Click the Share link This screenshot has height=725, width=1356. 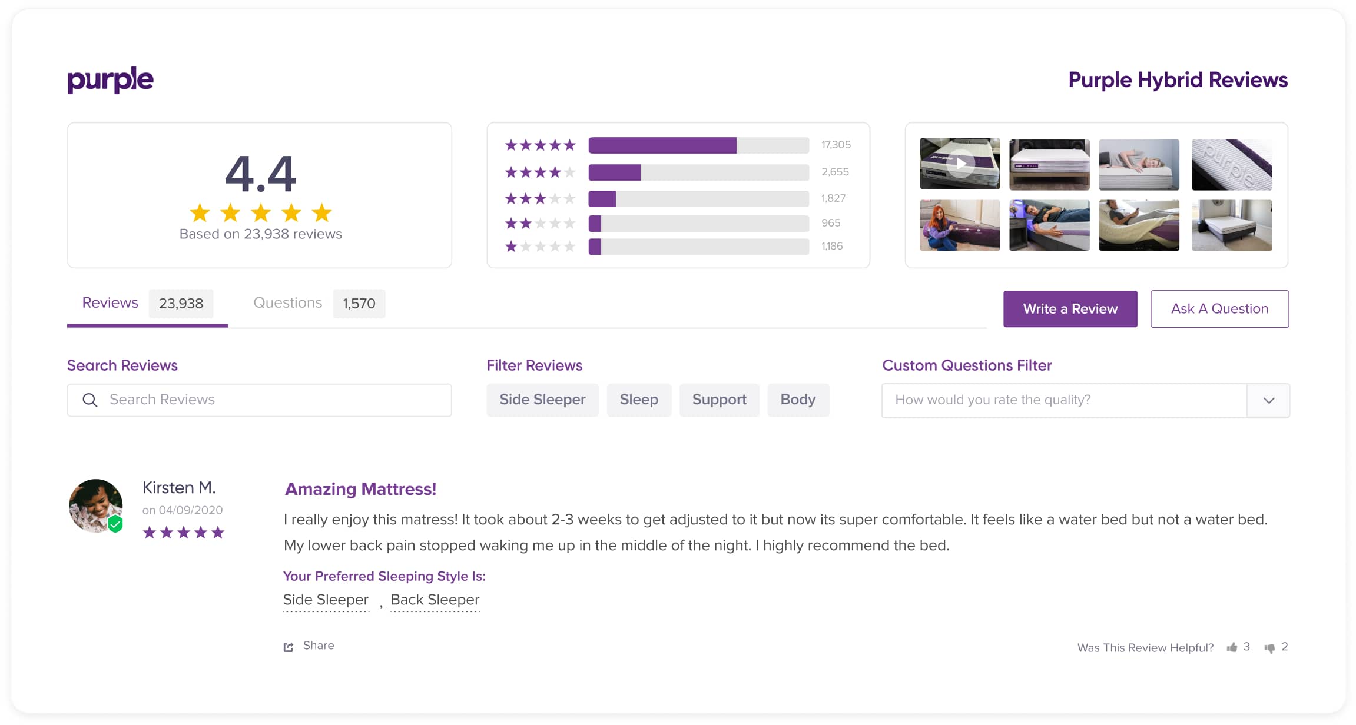(319, 646)
